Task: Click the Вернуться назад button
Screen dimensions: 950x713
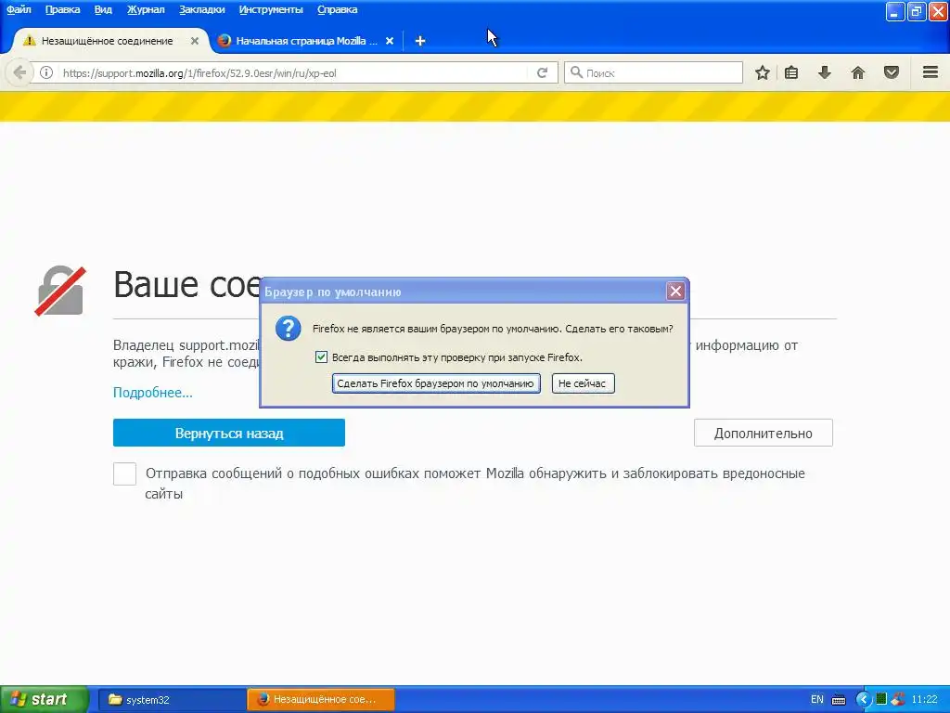Action: (x=229, y=433)
